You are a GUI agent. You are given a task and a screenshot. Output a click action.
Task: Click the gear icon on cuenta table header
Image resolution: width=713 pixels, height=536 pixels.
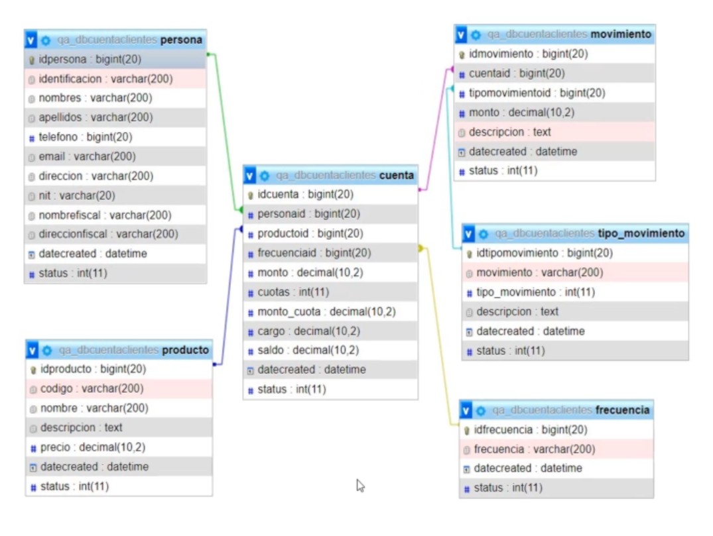point(265,176)
